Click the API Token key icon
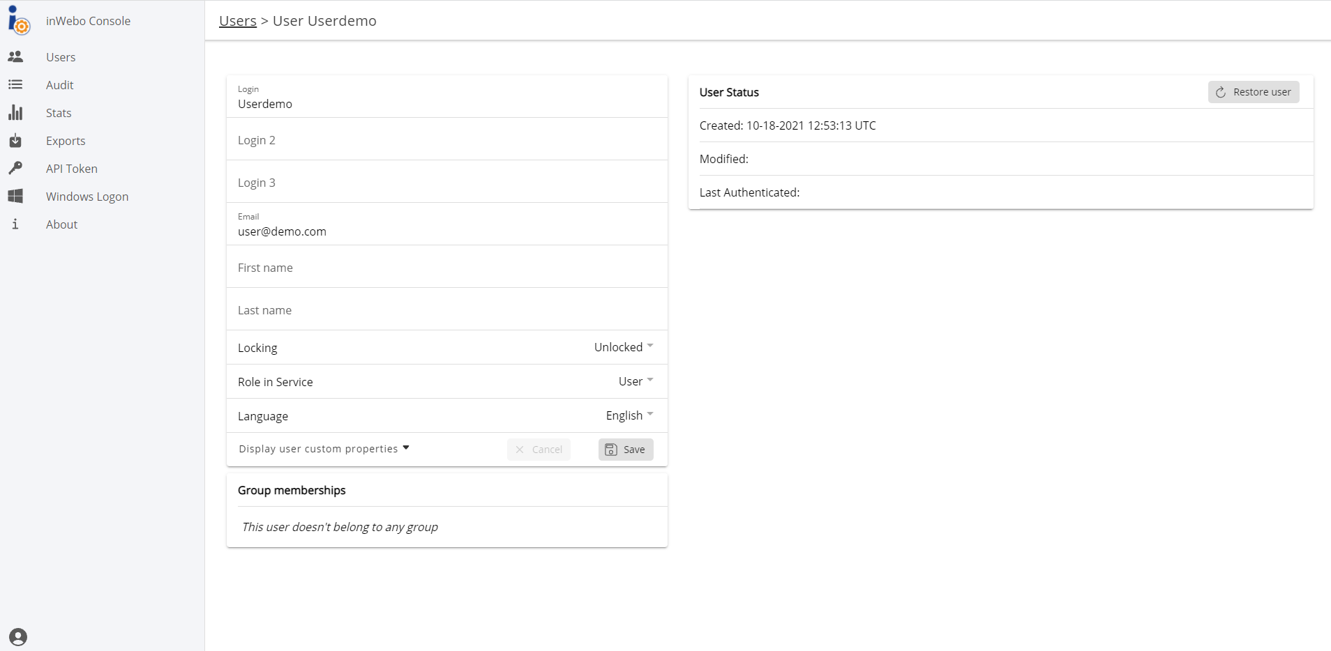The height and width of the screenshot is (651, 1331). [x=15, y=168]
